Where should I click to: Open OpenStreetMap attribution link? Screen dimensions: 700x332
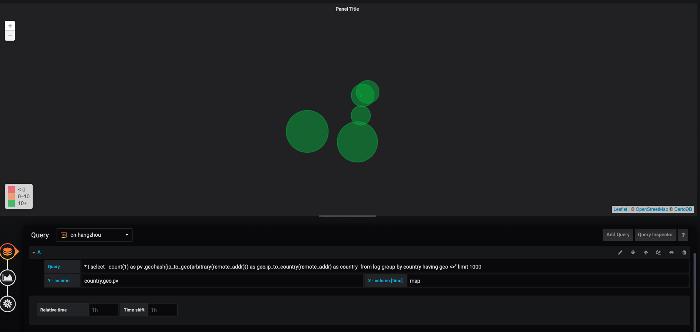pos(652,209)
